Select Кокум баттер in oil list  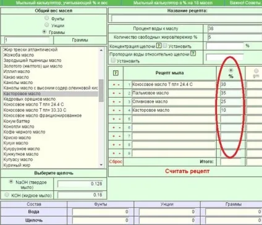[17, 121]
